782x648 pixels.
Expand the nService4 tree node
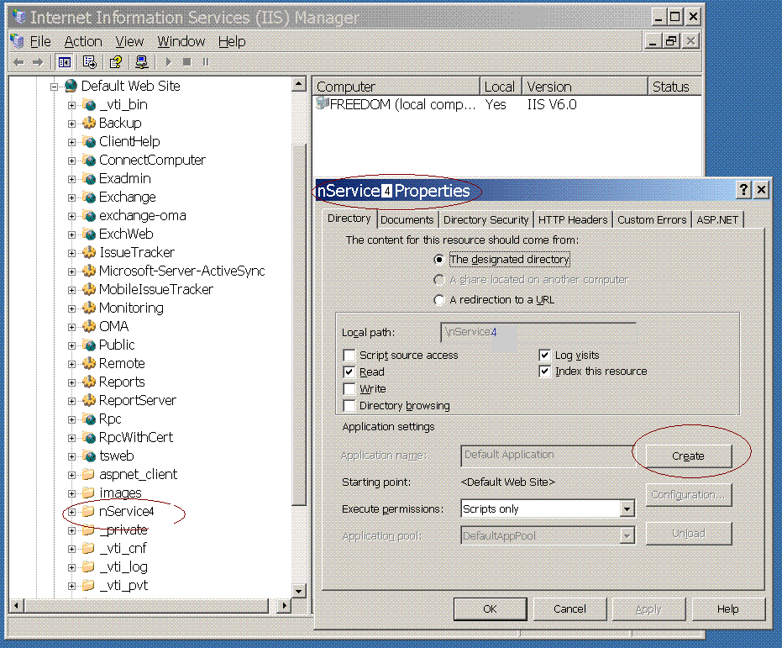tap(72, 512)
